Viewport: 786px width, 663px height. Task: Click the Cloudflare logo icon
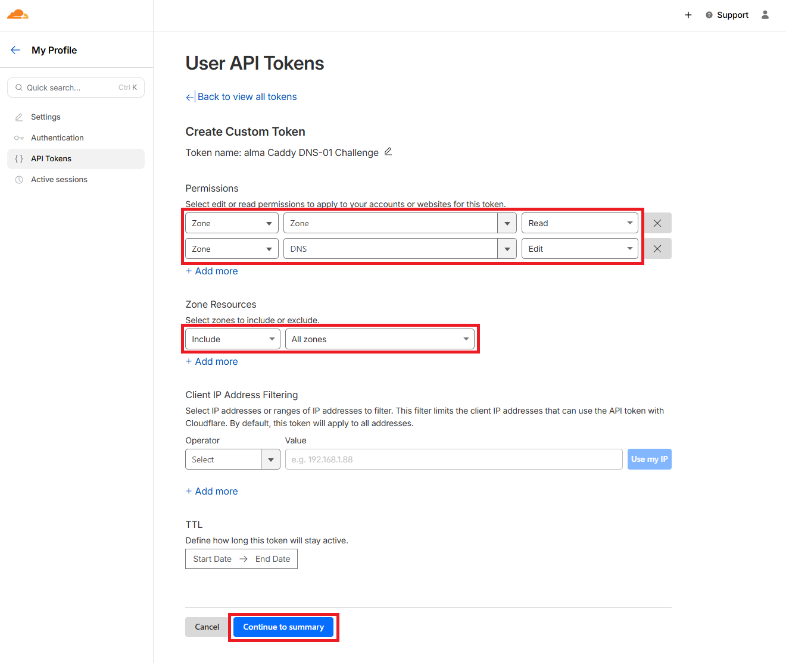point(18,14)
